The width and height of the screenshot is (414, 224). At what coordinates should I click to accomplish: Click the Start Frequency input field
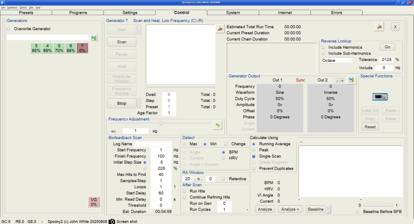click(161, 150)
